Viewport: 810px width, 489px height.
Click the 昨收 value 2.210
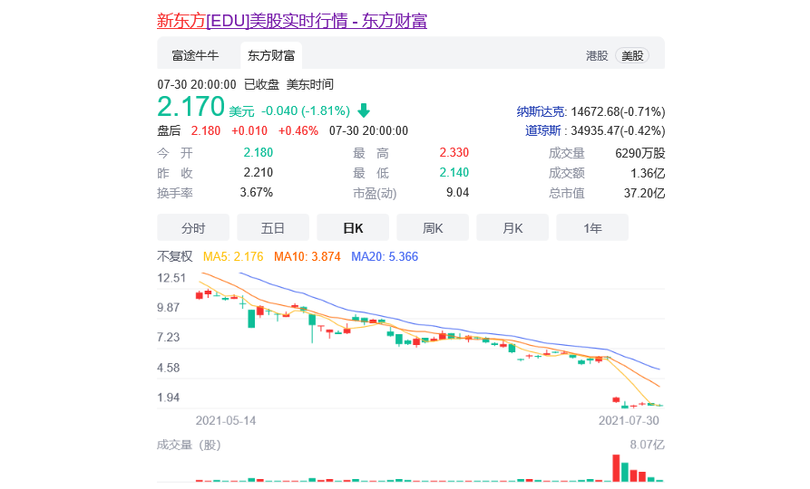click(259, 172)
